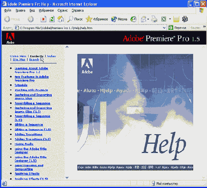The image size is (207, 188).
Task: Expand the address bar dropdown
Action: 164,28
